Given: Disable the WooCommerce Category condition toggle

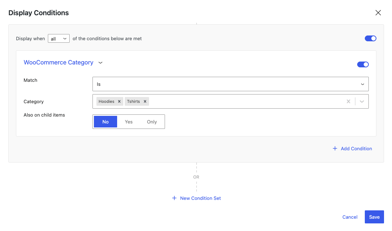Looking at the screenshot, I should pos(363,64).
